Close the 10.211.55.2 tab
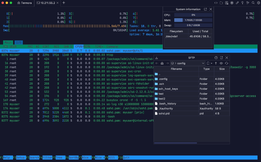The image size is (261, 162). tap(57, 3)
